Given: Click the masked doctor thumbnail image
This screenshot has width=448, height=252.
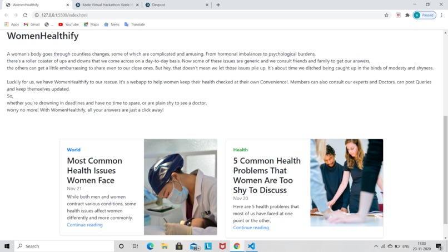Looking at the screenshot, I should pyautogui.click(x=180, y=187).
